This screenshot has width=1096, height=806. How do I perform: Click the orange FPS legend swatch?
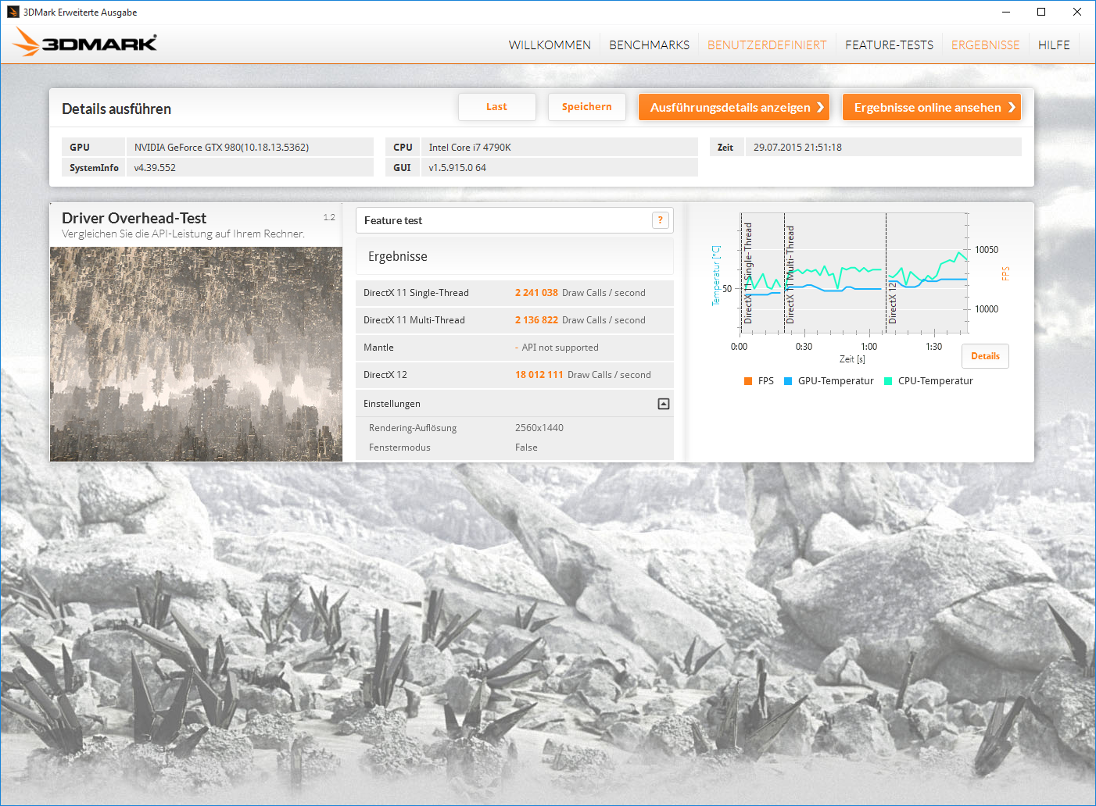(748, 381)
